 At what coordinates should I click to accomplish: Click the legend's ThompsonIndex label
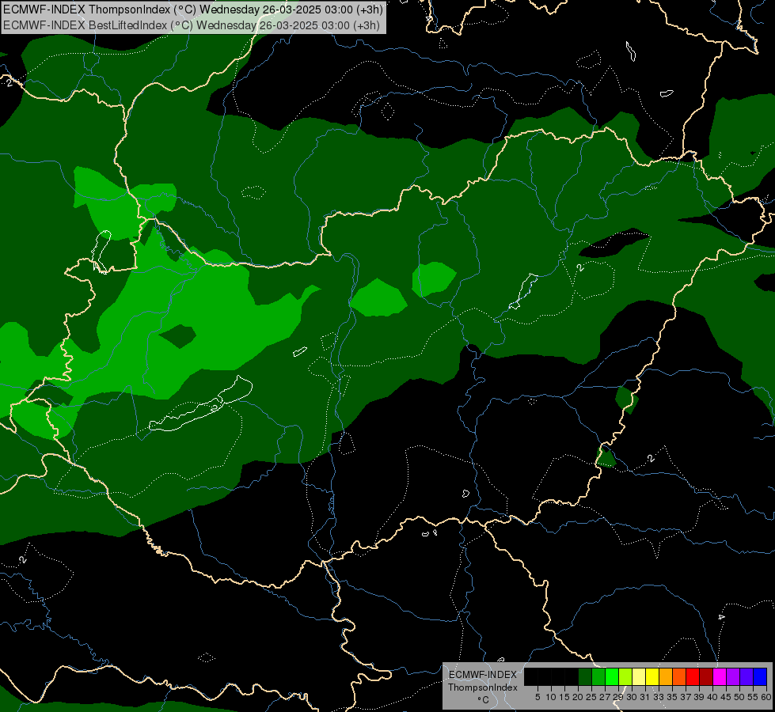coord(482,687)
